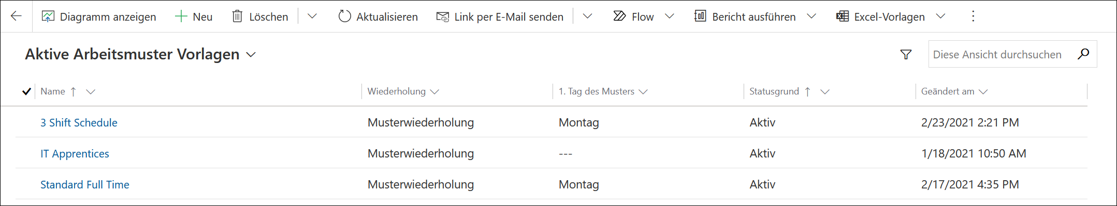
Task: Open the more commands vertical ellipsis
Action: pos(973,17)
